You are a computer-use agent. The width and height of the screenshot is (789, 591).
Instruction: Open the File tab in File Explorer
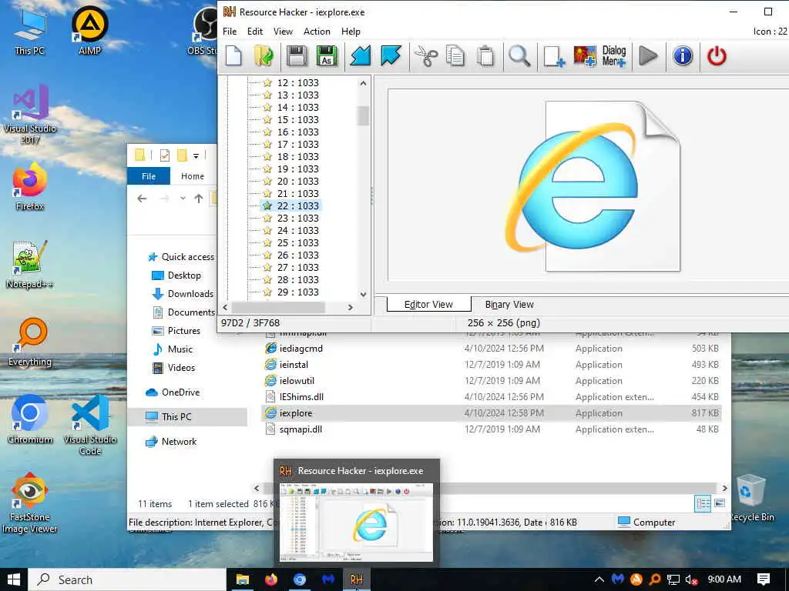click(149, 176)
